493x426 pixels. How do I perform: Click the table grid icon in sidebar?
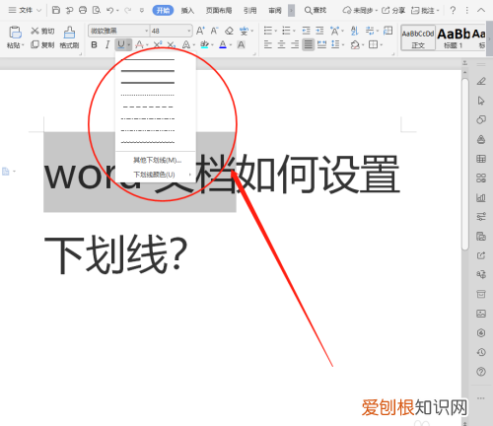tap(481, 159)
